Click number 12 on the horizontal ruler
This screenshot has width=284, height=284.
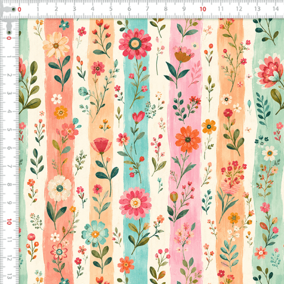(239, 9)
